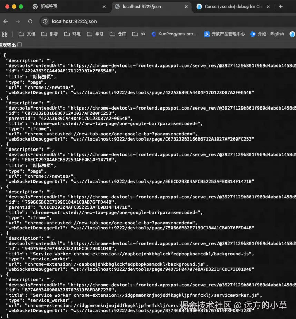Click the id "E6ECD29304AFCB52253AFE0B14F1471B" line
Image resolution: width=296 pixels, height=319 pixels.
point(61,160)
